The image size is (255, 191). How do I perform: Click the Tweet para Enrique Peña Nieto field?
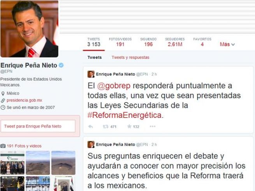click(38, 126)
